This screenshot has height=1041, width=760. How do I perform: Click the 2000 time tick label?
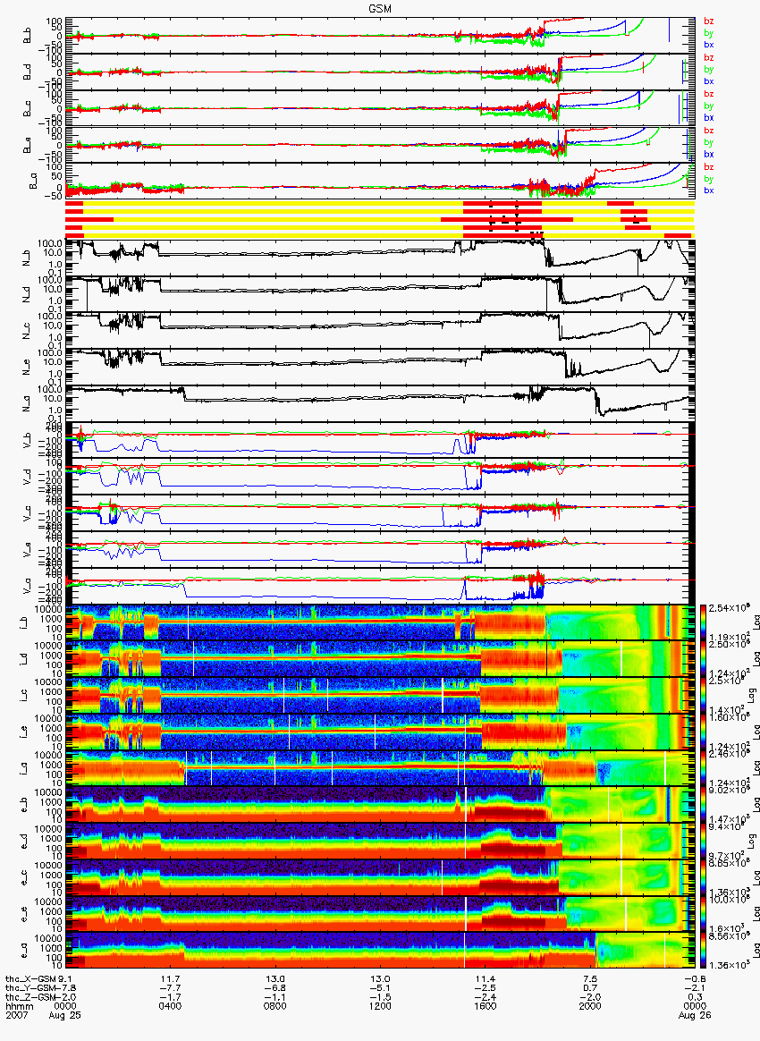589,1005
